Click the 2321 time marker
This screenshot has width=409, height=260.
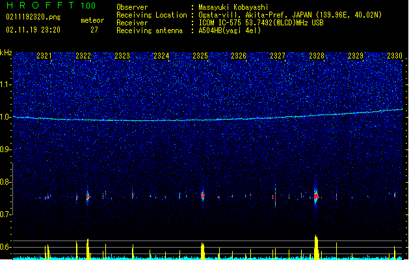[44, 56]
